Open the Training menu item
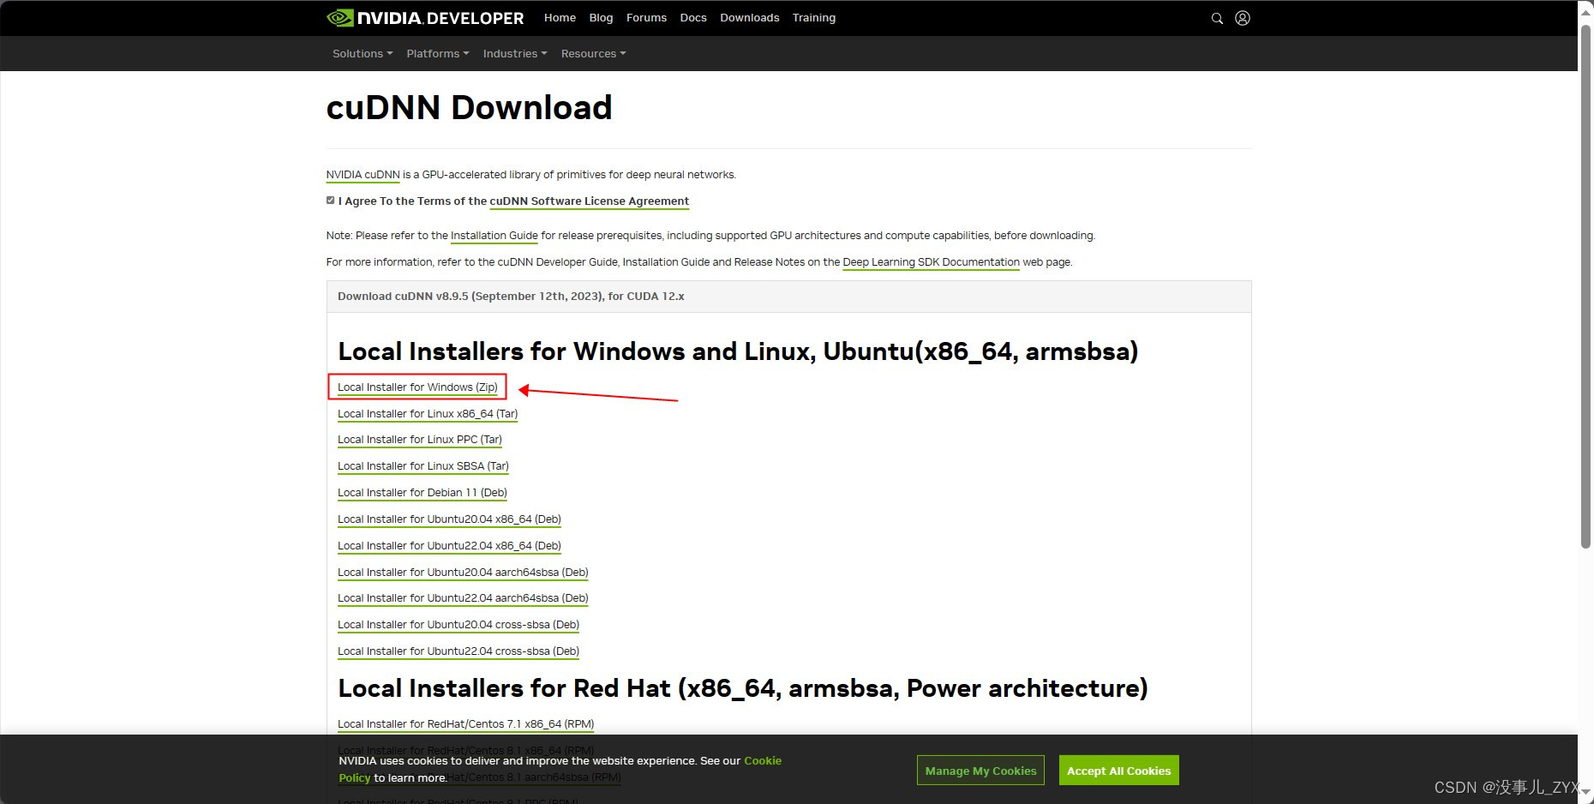 tap(813, 18)
